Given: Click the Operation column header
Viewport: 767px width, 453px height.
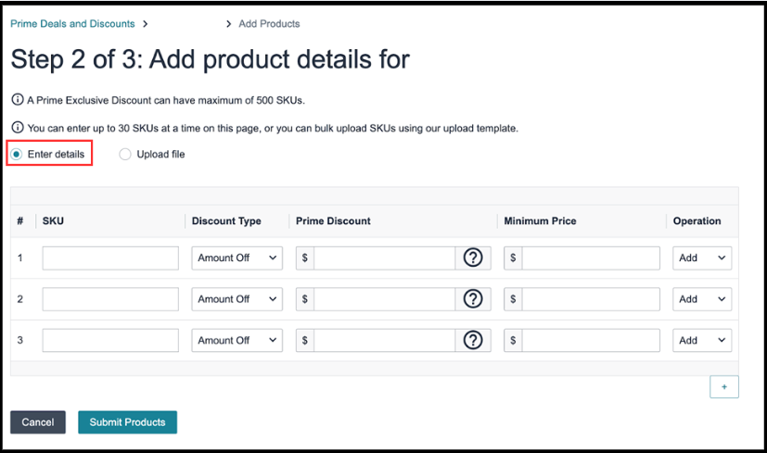Looking at the screenshot, I should 697,220.
